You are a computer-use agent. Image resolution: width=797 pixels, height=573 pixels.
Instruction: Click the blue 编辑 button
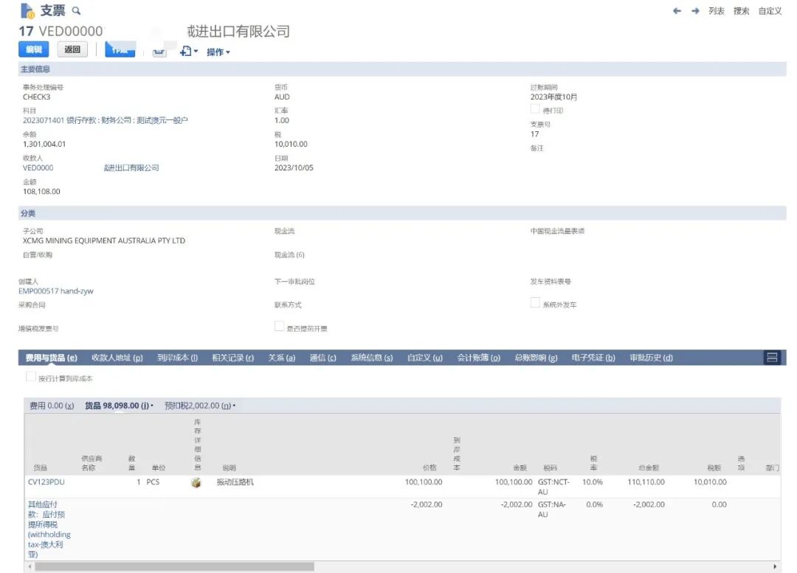click(x=33, y=49)
